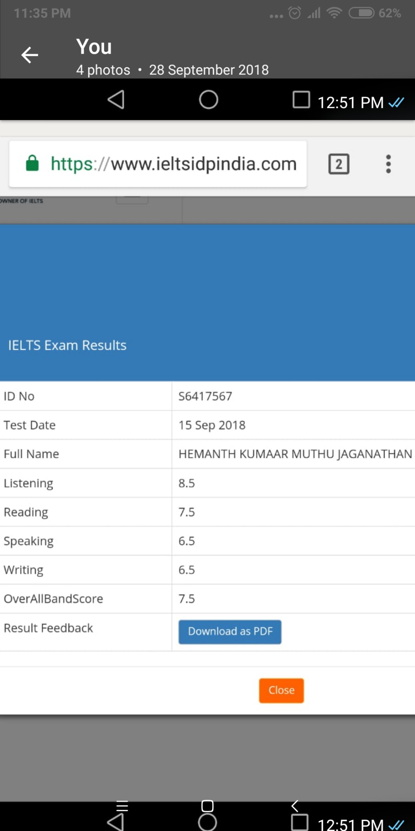This screenshot has width=415, height=831.
Task: Tap the cellular signal bars icon
Action: click(314, 13)
